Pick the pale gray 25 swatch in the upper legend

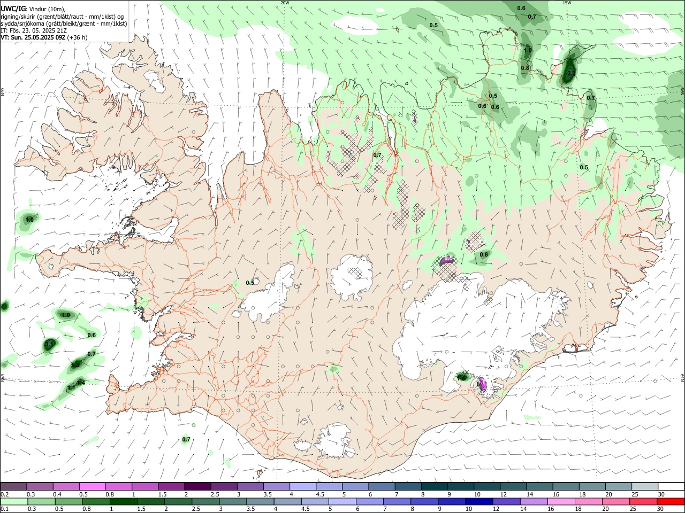coord(644,486)
